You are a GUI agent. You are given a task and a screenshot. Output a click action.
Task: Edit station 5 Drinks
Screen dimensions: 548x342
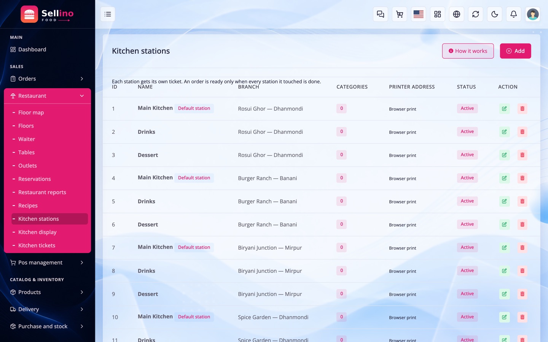click(x=504, y=201)
